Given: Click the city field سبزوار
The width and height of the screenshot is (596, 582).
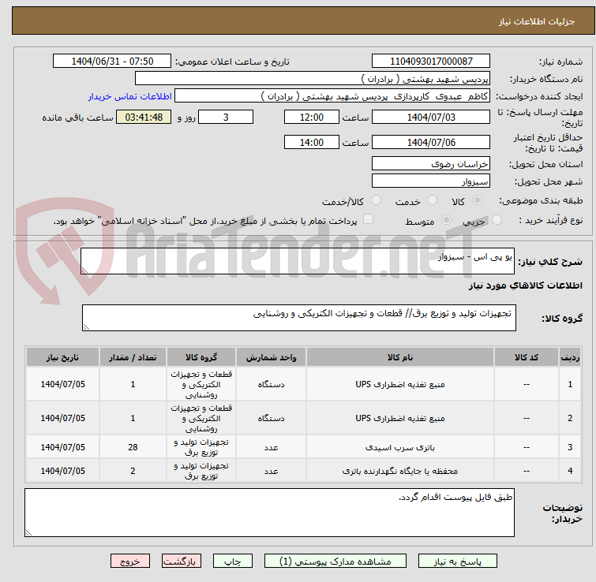Looking at the screenshot, I should (431, 181).
